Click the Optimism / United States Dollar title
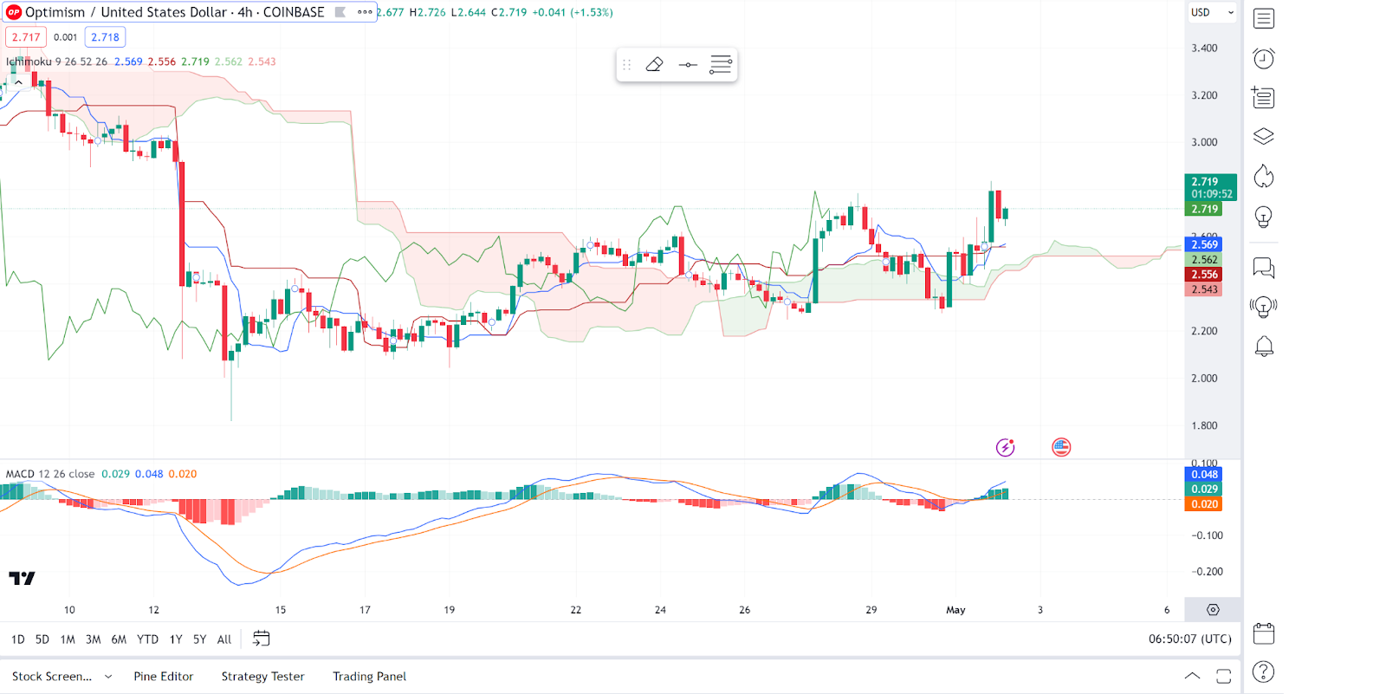Viewport: 1386px width, 694px height. click(126, 12)
